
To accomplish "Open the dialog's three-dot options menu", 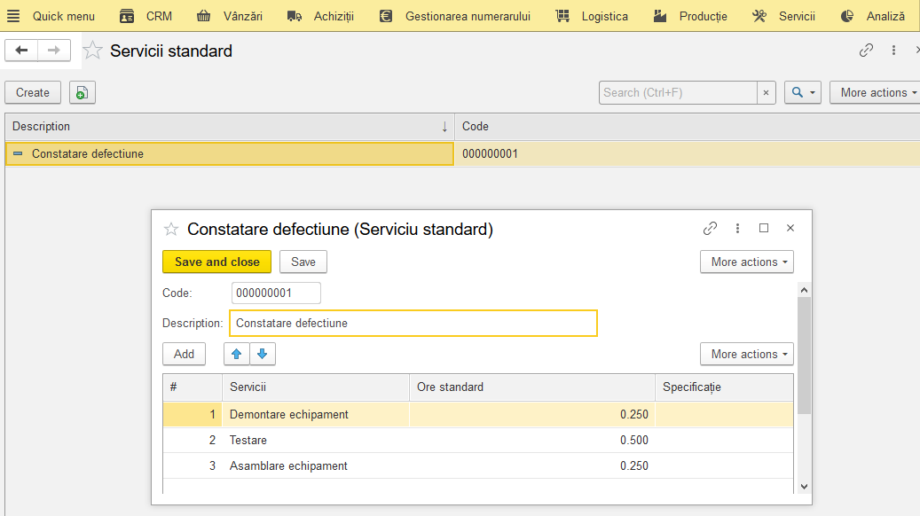I will [x=737, y=228].
